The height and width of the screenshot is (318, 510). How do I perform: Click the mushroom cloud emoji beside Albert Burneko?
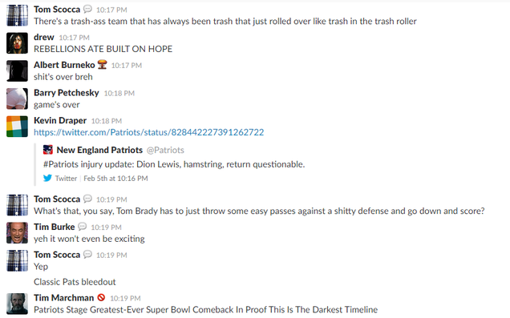tap(102, 65)
